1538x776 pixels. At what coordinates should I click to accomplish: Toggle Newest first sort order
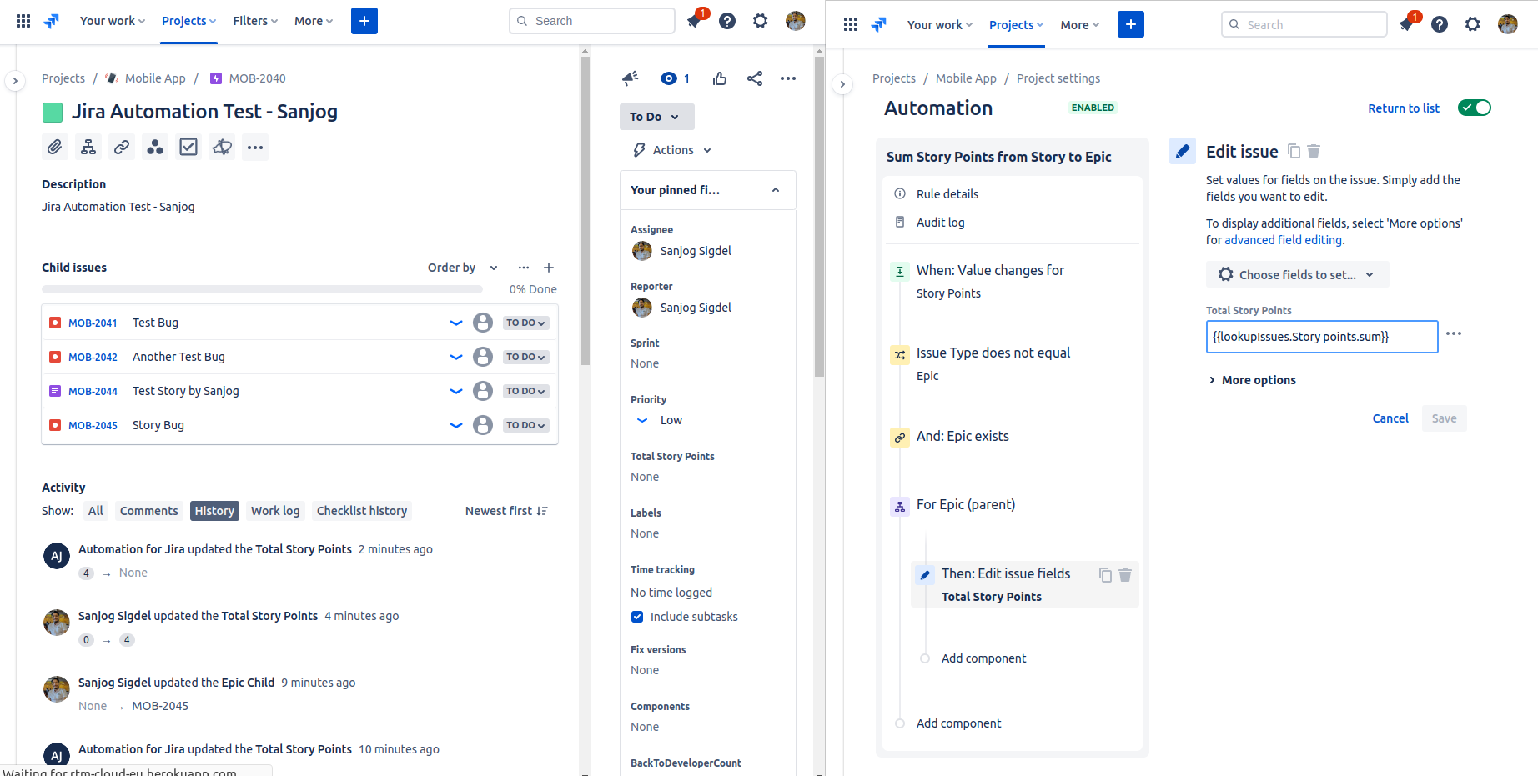pos(506,511)
